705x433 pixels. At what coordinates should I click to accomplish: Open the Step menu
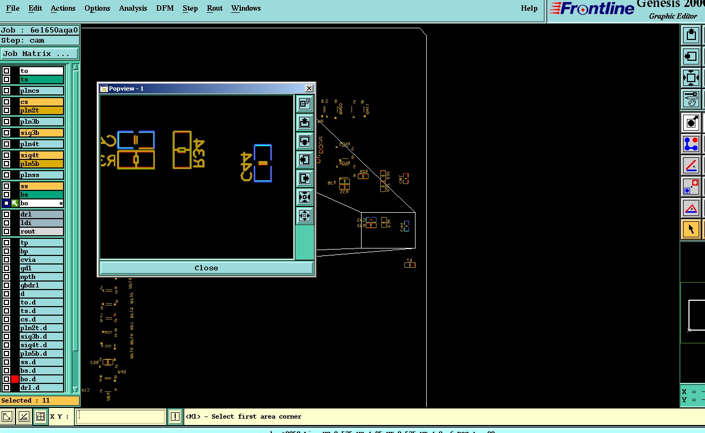click(x=190, y=8)
